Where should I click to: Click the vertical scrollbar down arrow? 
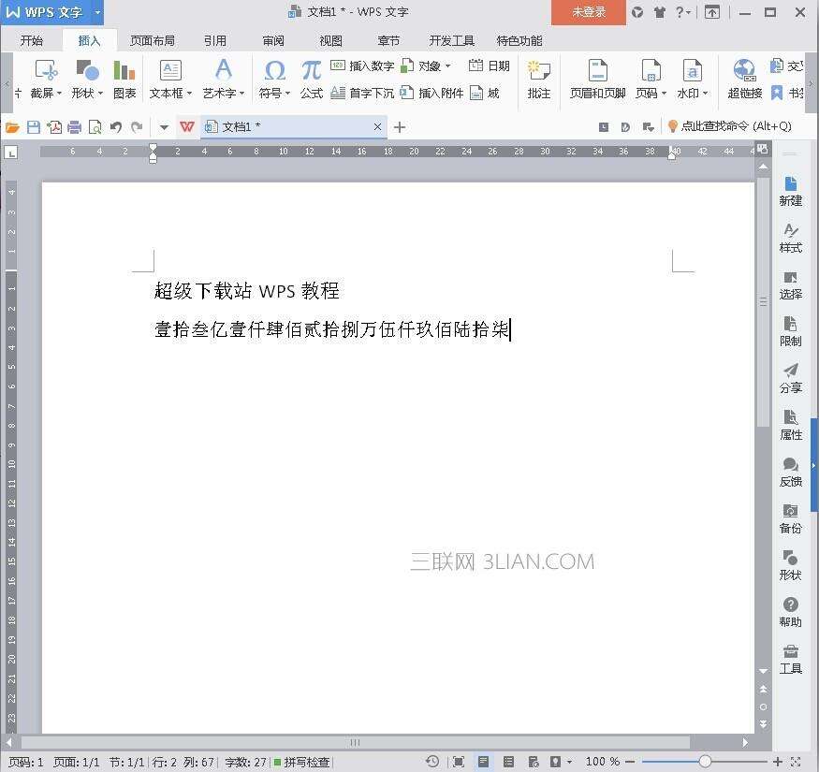[x=763, y=671]
